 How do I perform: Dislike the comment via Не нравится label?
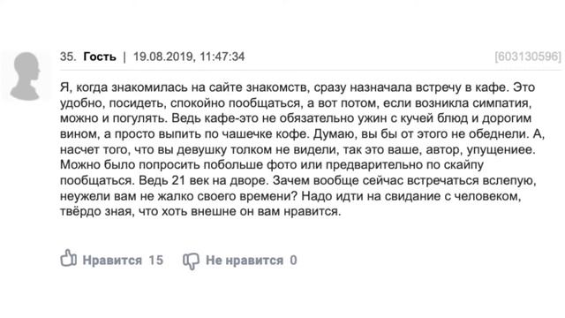click(245, 260)
